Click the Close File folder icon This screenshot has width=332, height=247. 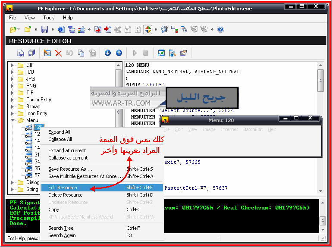(x=28, y=29)
